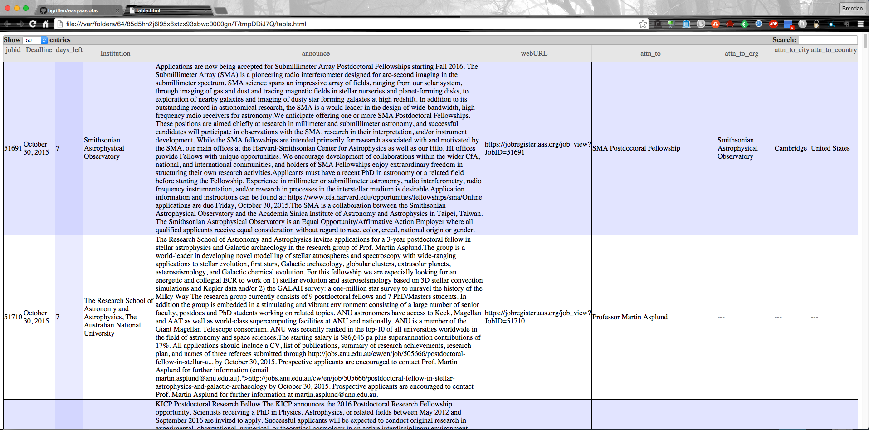
Task: Open the blue lock network extension icon
Action: coord(831,24)
